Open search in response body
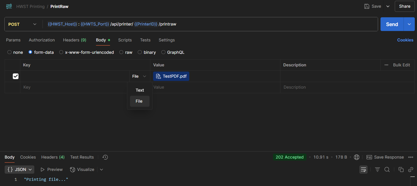The image size is (417, 186). tap(387, 170)
